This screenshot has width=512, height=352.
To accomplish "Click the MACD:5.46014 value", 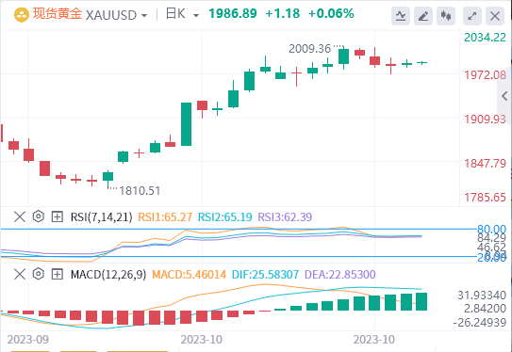I will pos(190,275).
